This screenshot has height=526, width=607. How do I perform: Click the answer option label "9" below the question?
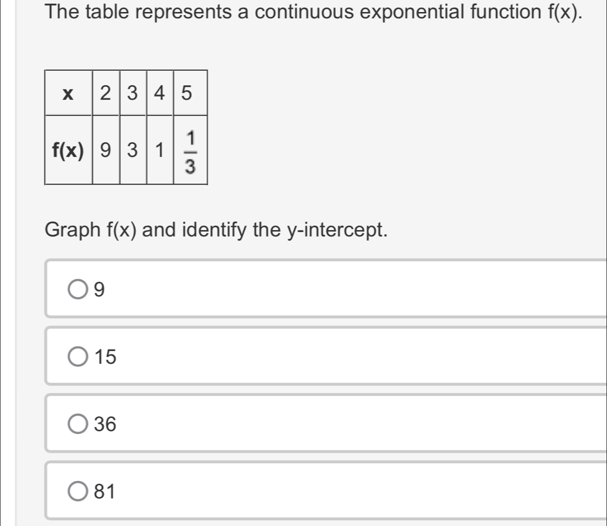point(100,290)
